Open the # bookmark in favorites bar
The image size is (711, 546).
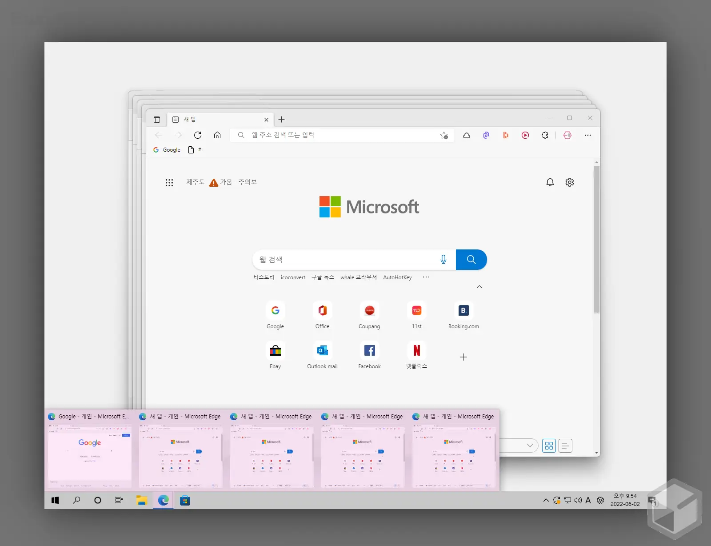point(195,150)
